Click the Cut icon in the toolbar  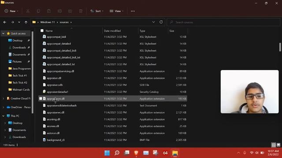(28, 11)
